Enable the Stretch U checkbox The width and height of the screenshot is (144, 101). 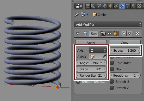coord(112,82)
